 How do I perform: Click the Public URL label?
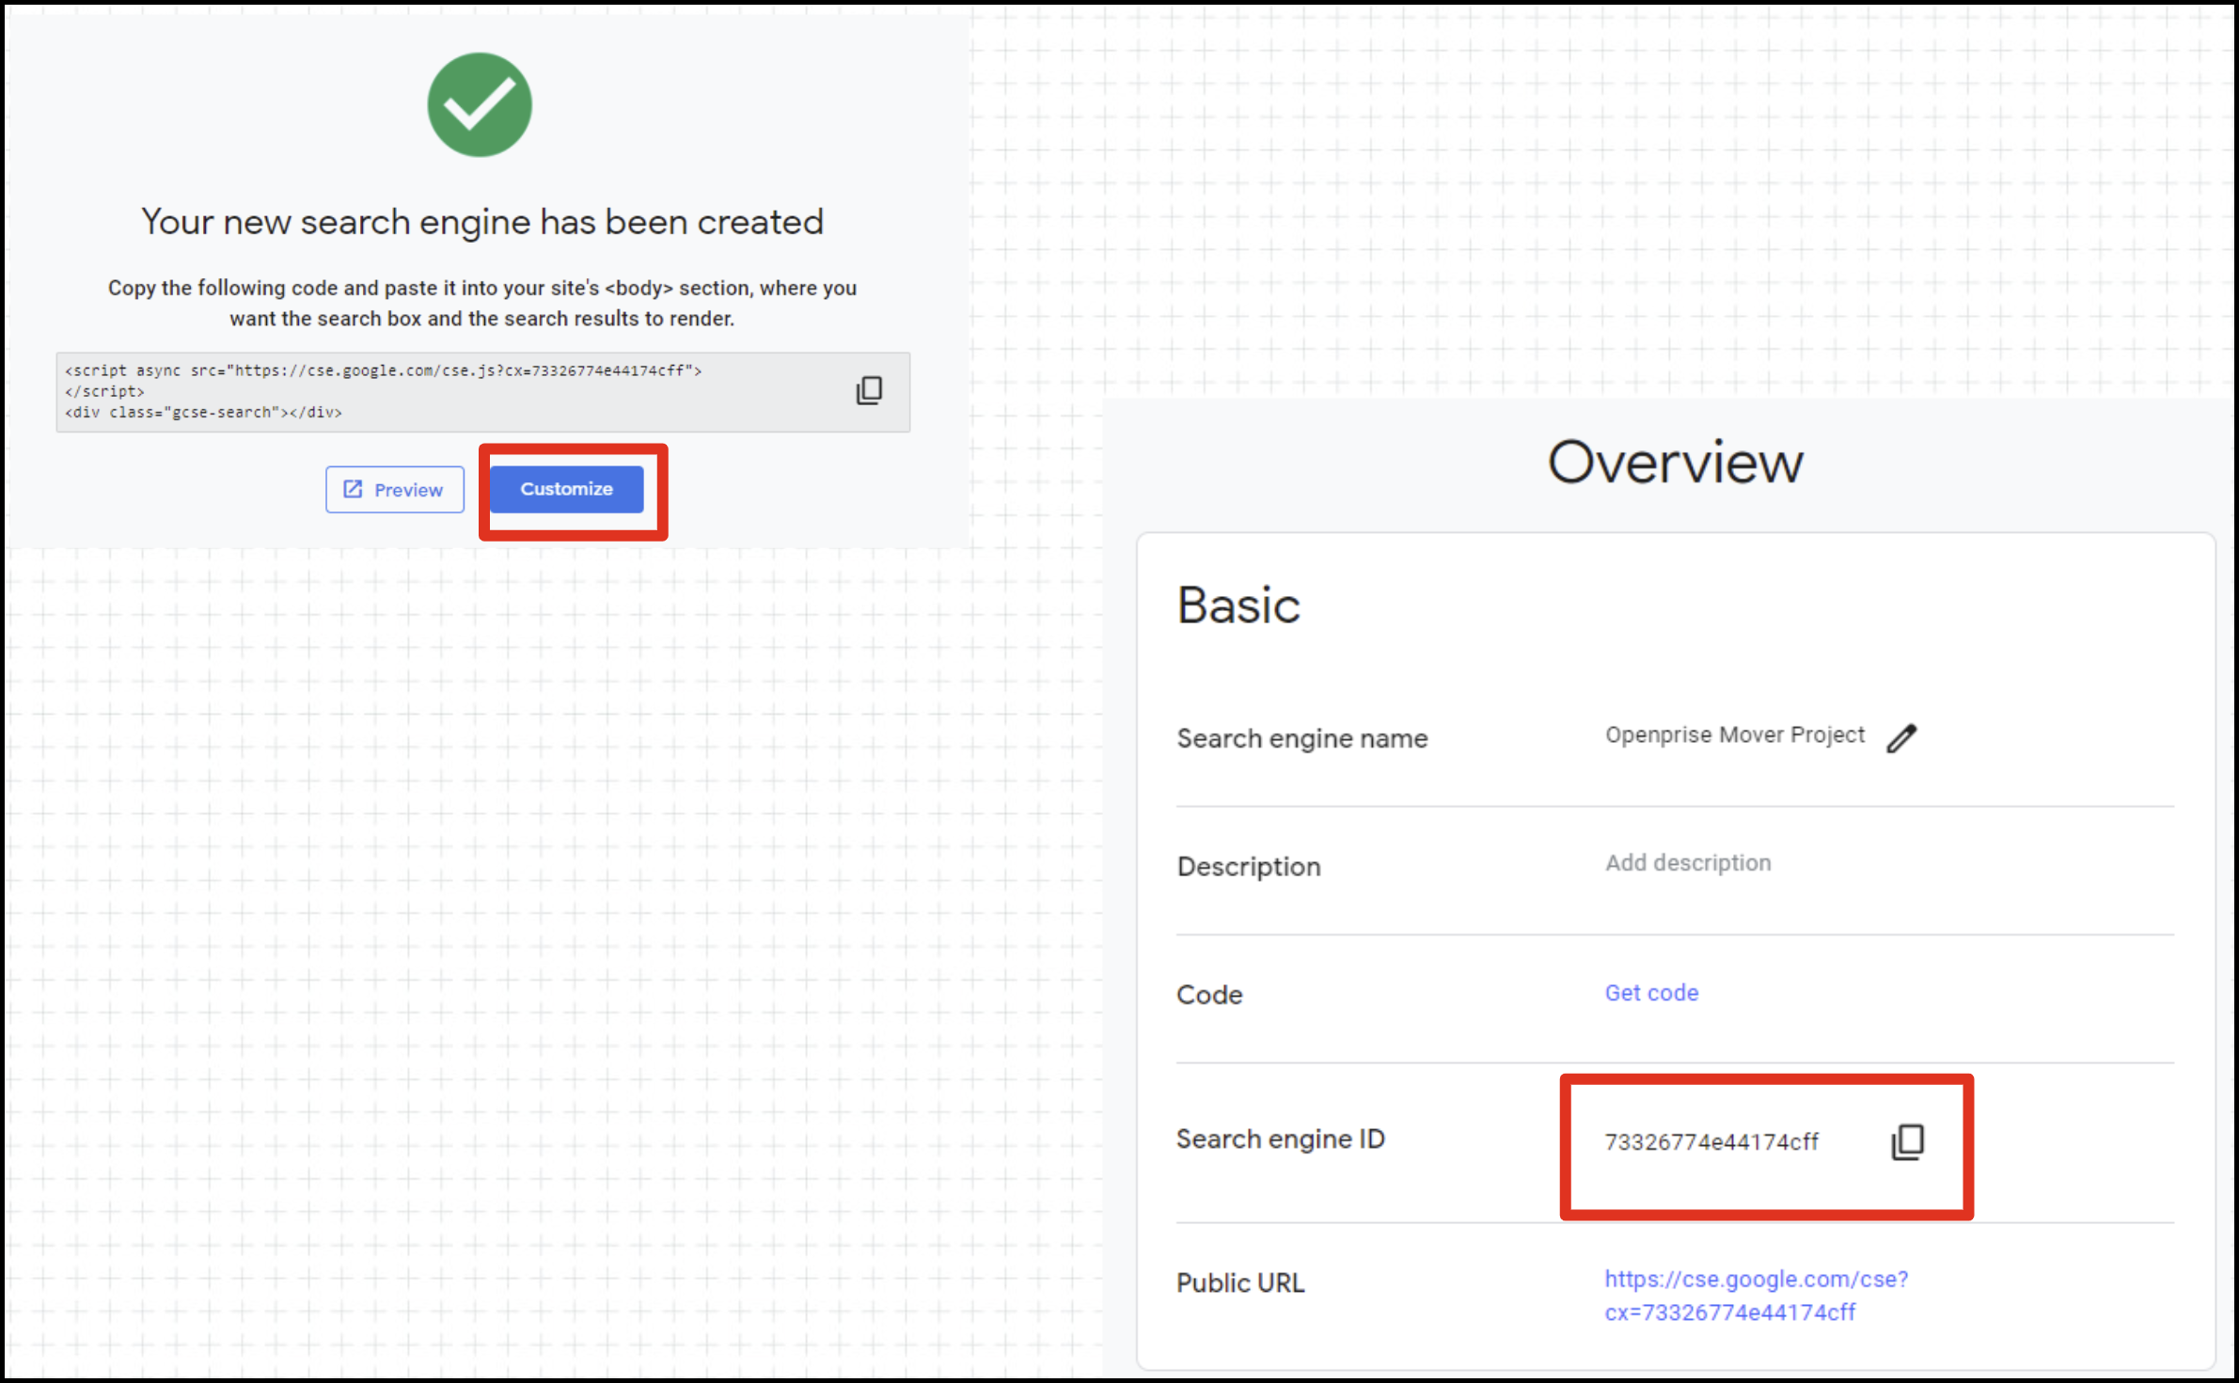click(x=1240, y=1283)
